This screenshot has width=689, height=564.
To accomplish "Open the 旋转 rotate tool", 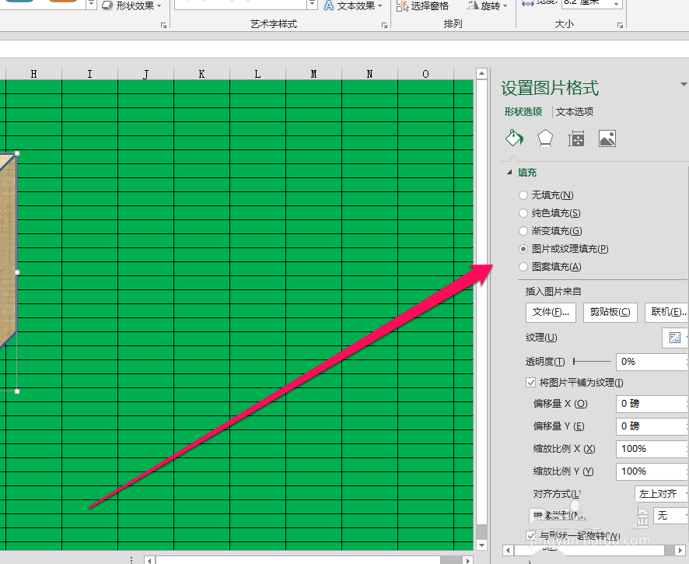I will click(484, 5).
